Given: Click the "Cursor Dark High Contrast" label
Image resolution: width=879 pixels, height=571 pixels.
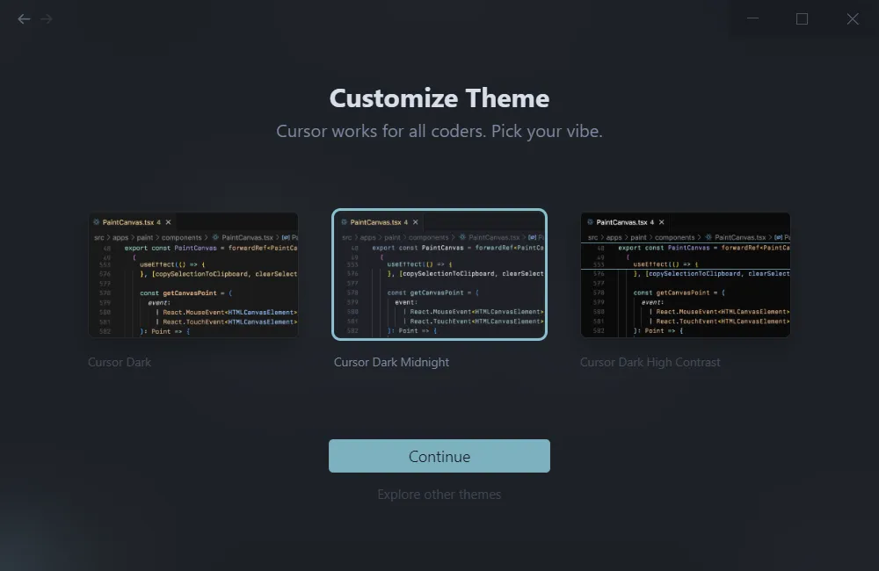Looking at the screenshot, I should [650, 362].
